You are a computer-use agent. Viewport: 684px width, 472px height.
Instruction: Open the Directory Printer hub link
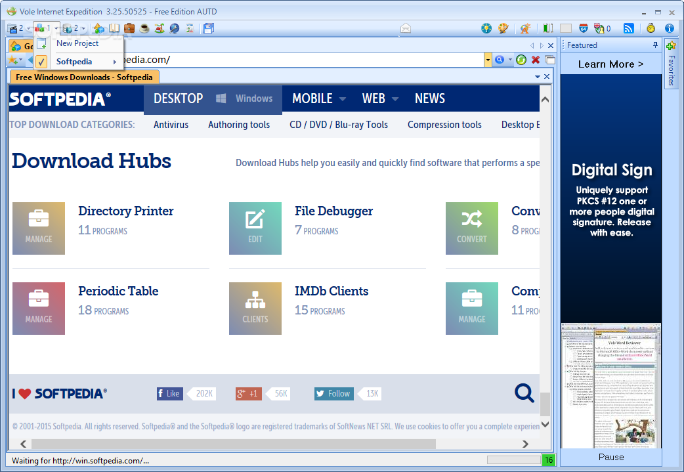125,211
